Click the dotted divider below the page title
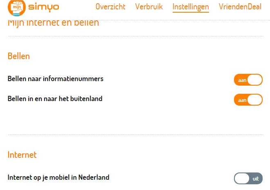This screenshot has width=270, height=190. pyautogui.click(x=135, y=36)
